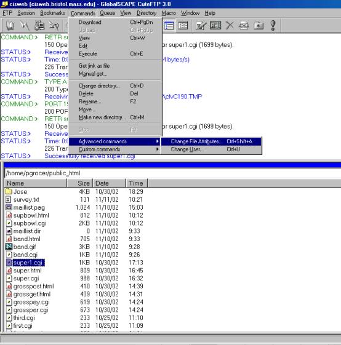Click the 'Successfully received super1.cgi' log line
341x345 pixels.
(90, 156)
